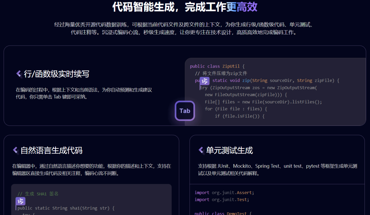
Task: Click chevron icon beside 行/函数级实时续写
Action: point(19,74)
